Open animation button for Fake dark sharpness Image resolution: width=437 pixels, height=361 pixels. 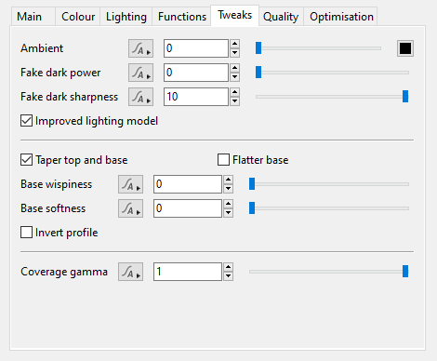click(x=141, y=97)
